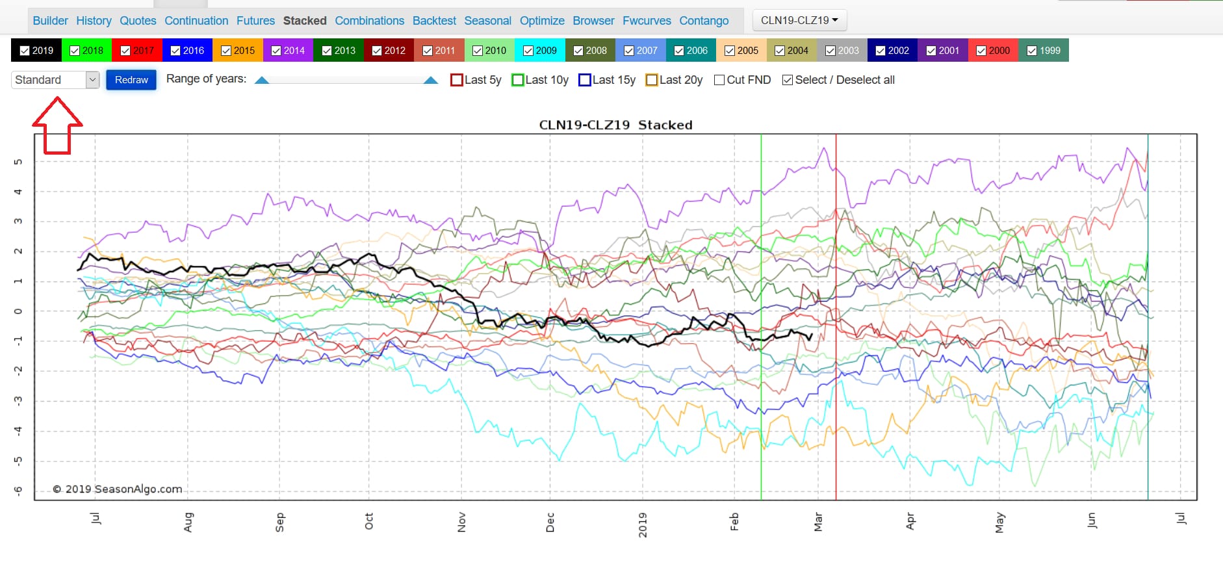Click the red vertical date marker line
The width and height of the screenshot is (1223, 568).
[x=836, y=317]
